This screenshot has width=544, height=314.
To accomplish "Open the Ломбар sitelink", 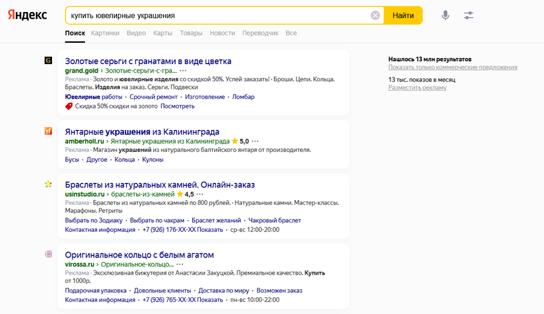I will point(243,97).
